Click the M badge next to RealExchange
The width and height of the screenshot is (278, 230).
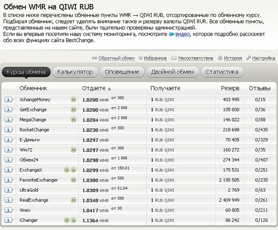pos(73,200)
